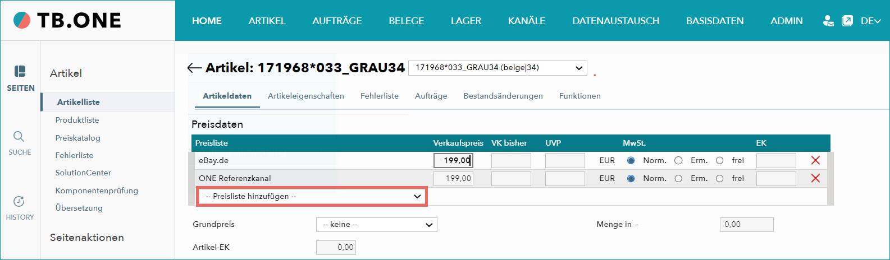Select Erm. tax for eBay.de
This screenshot has width=890, height=260.
[x=678, y=160]
